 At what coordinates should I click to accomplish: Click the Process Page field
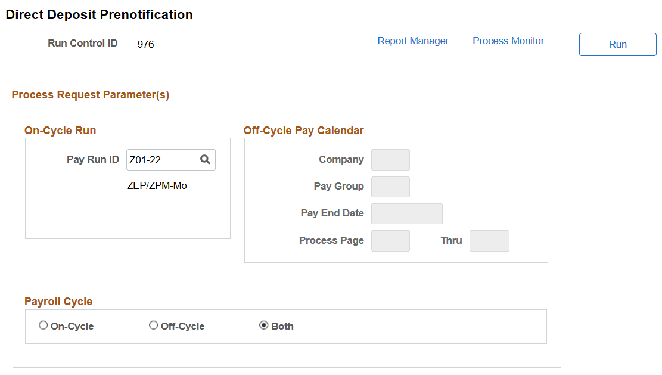(x=390, y=241)
